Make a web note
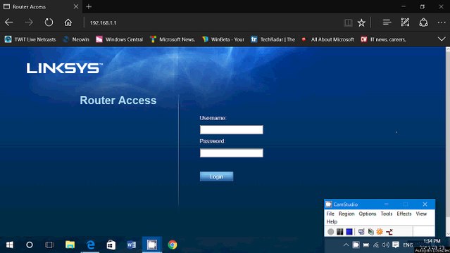Screen dimensions: 450x253 405,22
